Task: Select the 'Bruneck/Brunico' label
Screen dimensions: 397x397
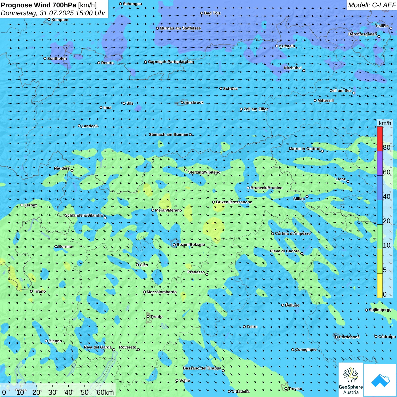Action: (266, 188)
